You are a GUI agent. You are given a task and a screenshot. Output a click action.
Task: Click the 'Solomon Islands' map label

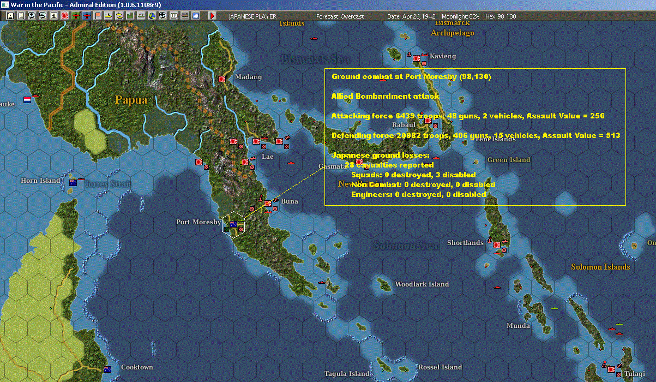pos(600,267)
